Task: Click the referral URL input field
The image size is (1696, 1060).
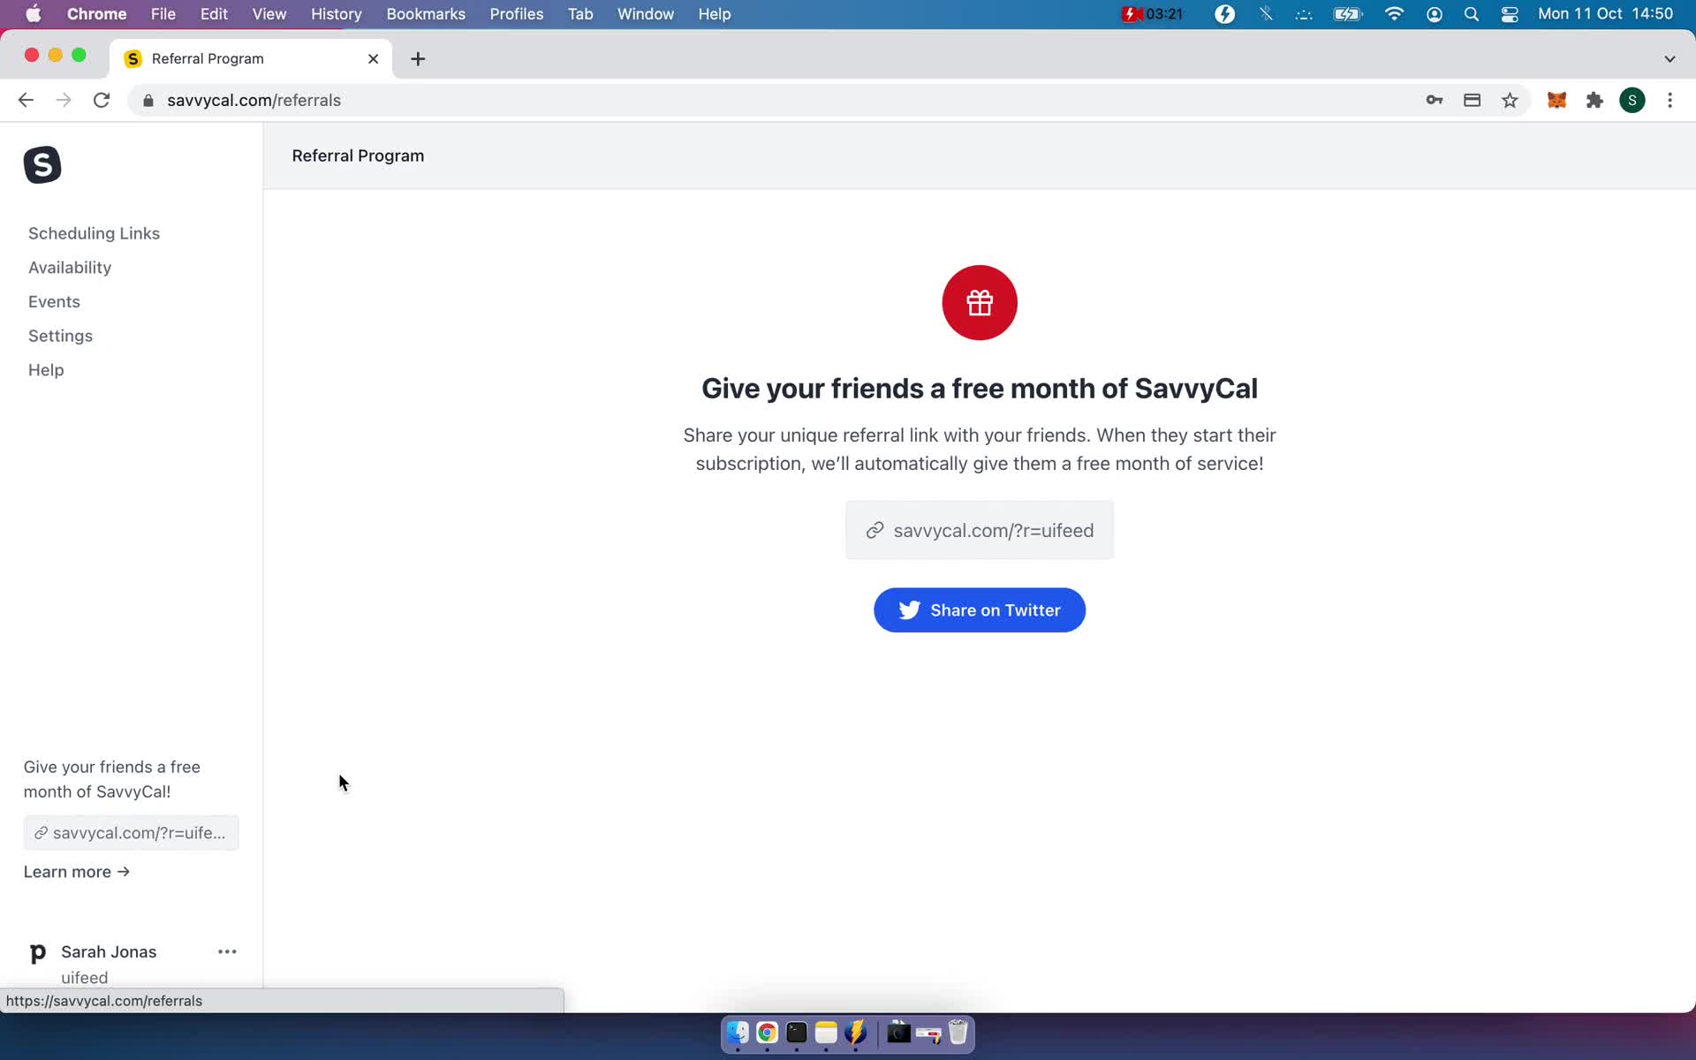Action: (980, 530)
